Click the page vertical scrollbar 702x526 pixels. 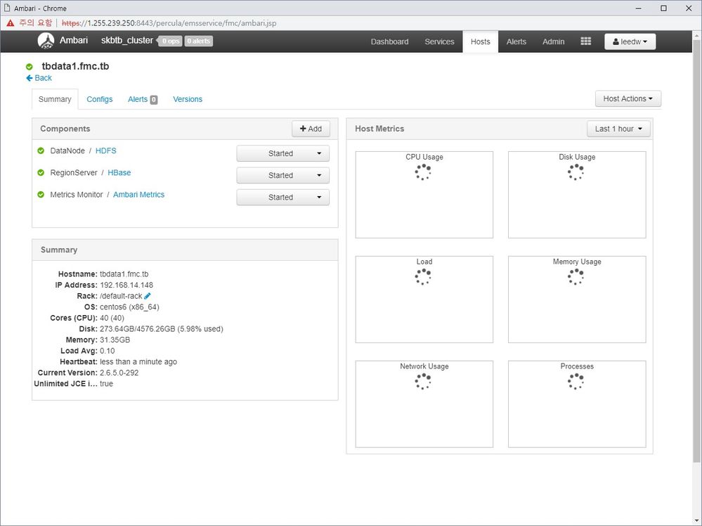[x=696, y=251]
